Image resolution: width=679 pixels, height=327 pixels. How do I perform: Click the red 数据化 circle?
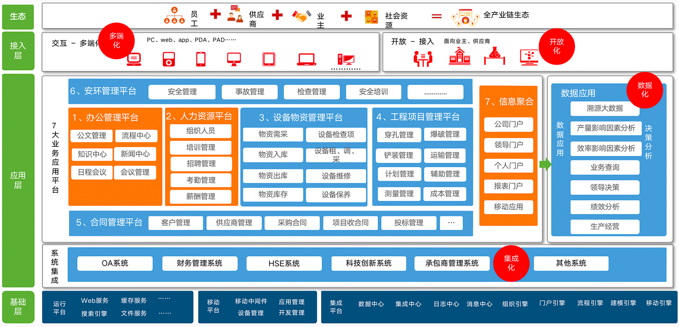(x=645, y=90)
